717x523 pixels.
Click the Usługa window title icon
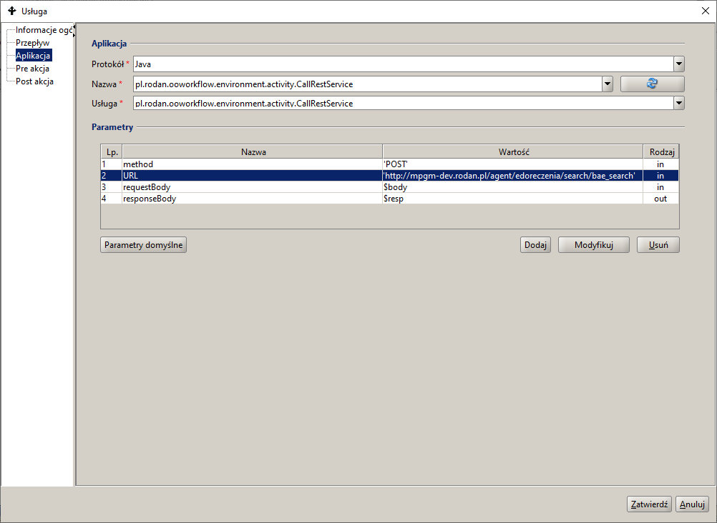point(11,11)
